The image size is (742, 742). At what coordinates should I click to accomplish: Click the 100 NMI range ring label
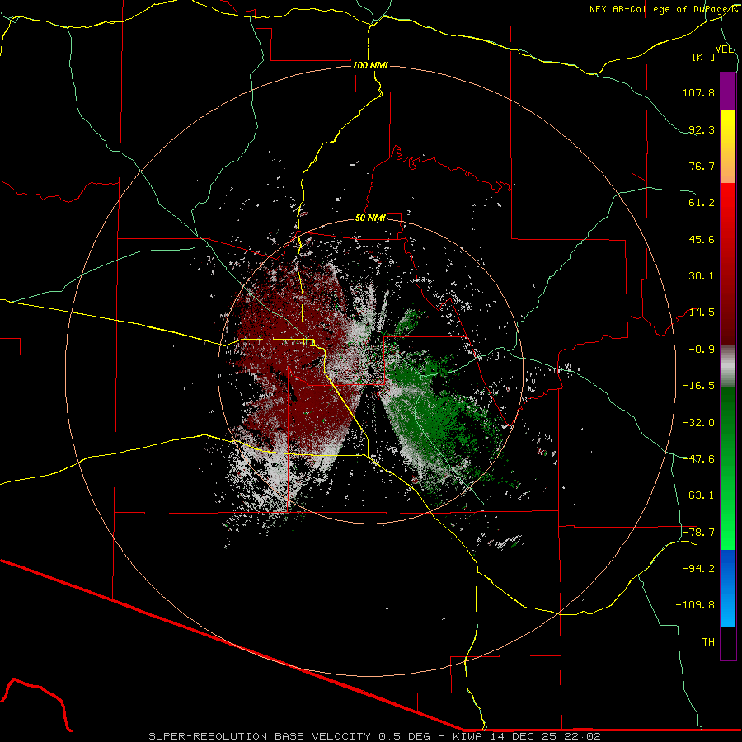(x=370, y=65)
